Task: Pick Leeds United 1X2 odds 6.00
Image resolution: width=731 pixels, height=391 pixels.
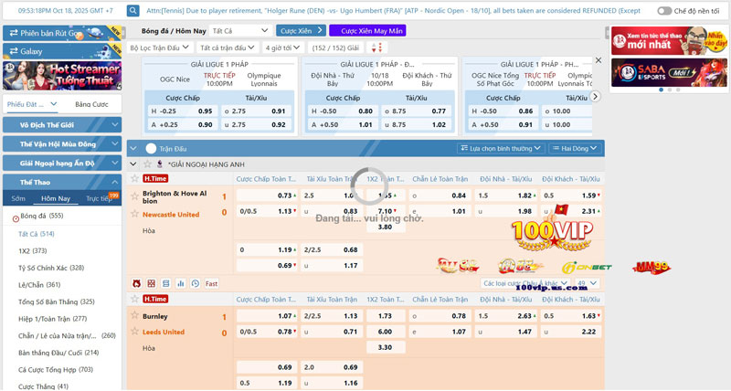Action: (x=385, y=332)
